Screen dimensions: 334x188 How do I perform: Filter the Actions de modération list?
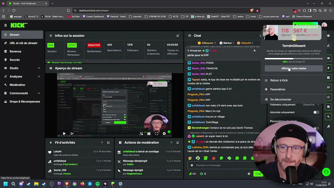coord(171,143)
